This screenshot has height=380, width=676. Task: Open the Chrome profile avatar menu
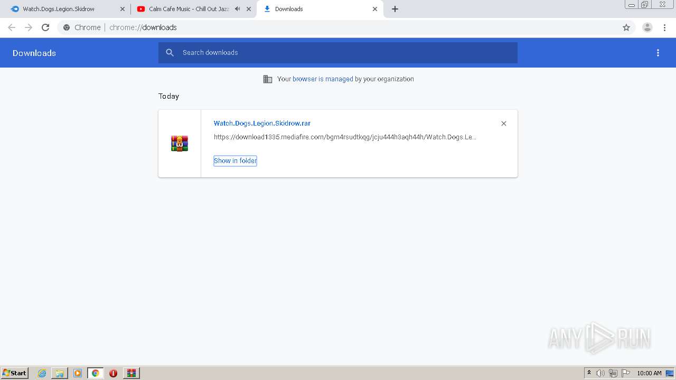click(647, 27)
